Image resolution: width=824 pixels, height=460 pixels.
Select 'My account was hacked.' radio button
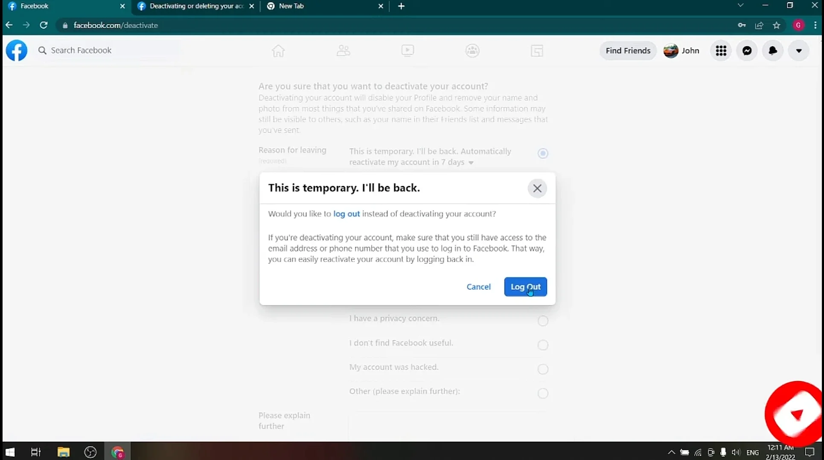point(543,369)
